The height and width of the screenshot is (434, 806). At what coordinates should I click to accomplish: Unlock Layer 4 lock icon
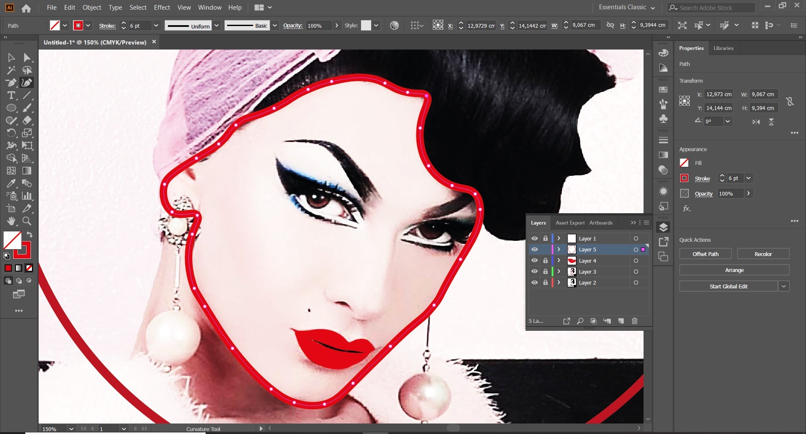pyautogui.click(x=545, y=261)
